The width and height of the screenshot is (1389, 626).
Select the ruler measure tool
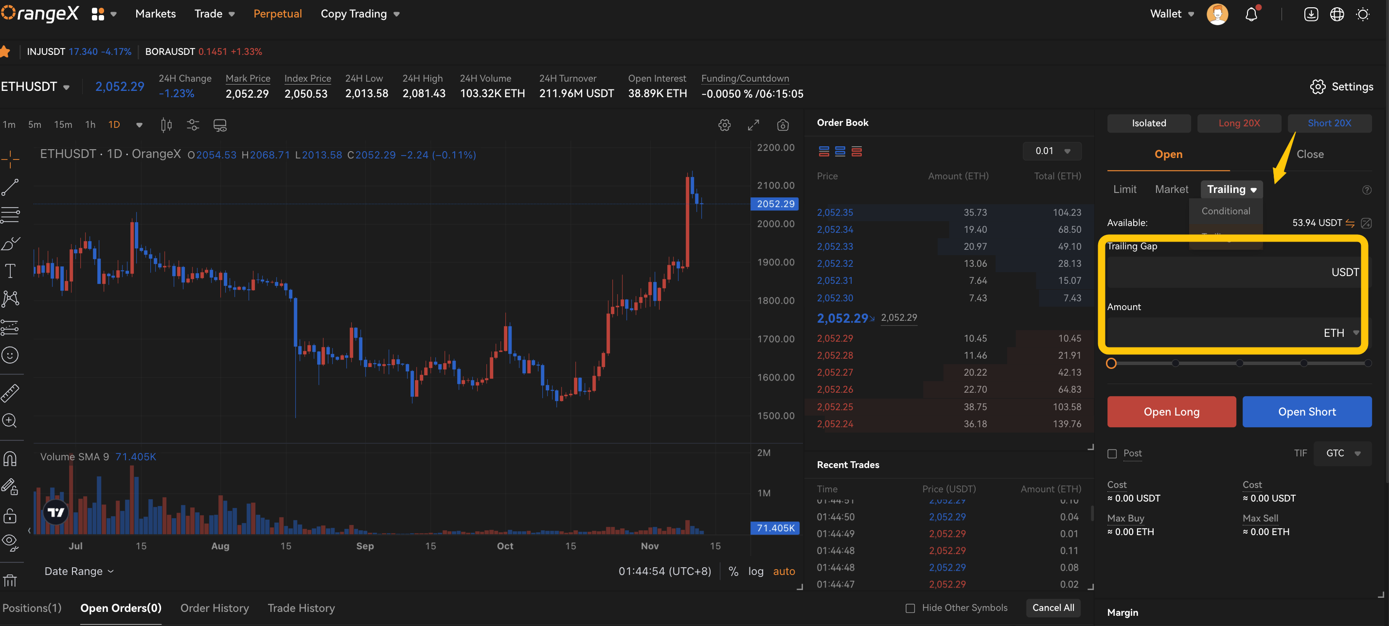pos(10,393)
